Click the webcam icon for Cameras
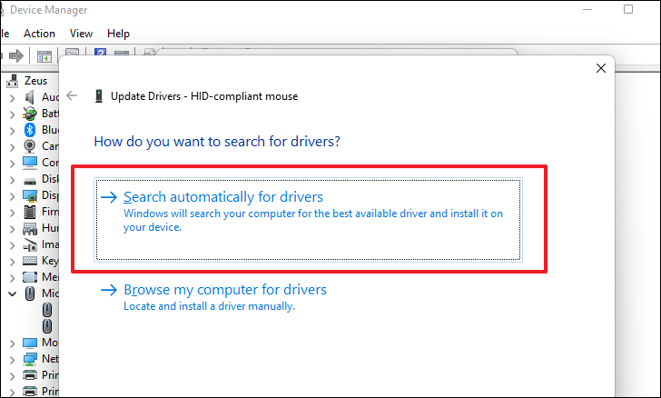Screen dimensions: 661x398 coord(29,146)
